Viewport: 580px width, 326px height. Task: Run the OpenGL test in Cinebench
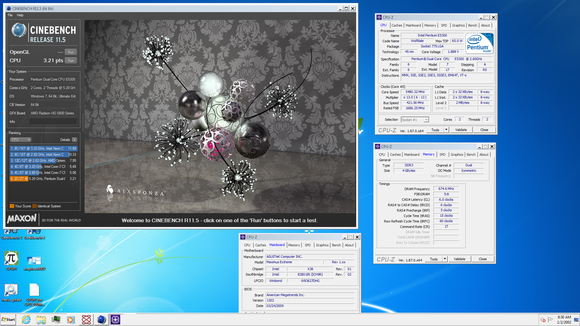coord(71,52)
